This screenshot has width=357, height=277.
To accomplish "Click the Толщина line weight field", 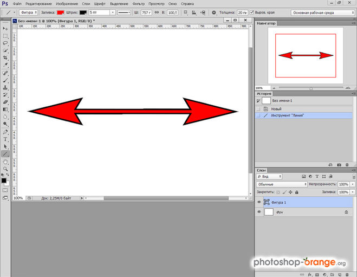I will 242,12.
